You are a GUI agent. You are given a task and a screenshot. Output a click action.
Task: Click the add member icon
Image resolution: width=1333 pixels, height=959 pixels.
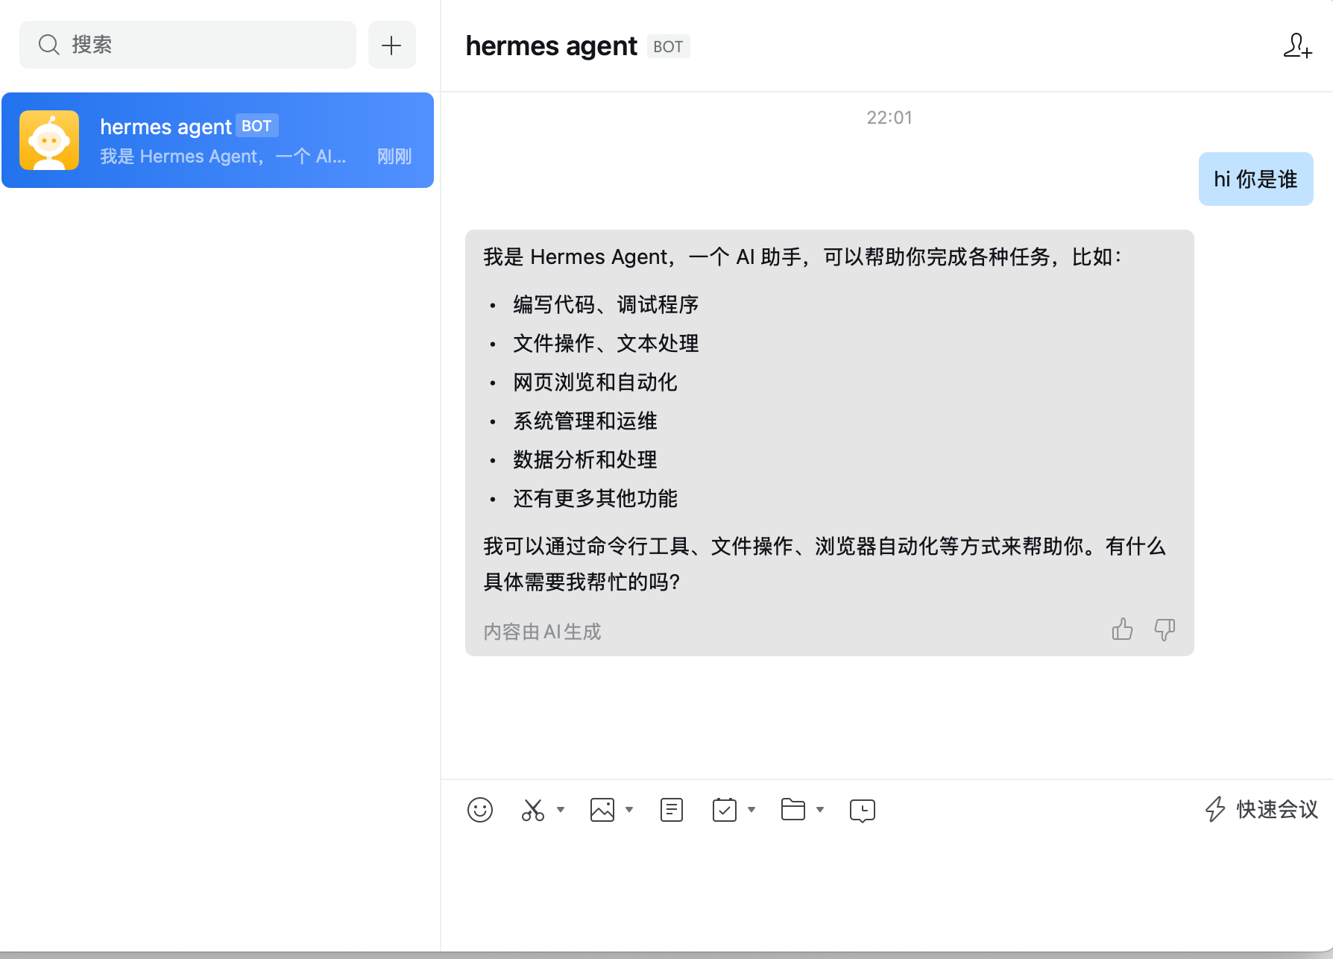tap(1297, 46)
